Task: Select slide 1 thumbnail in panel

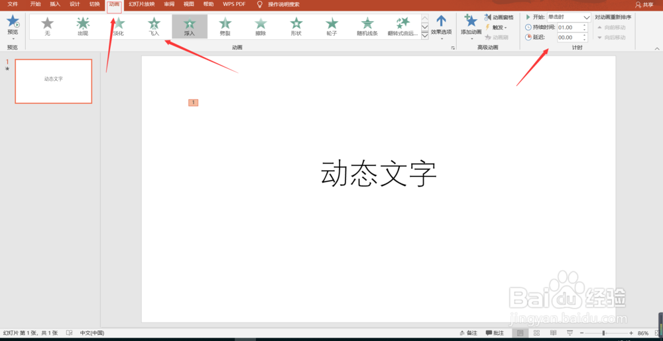Action: [53, 81]
